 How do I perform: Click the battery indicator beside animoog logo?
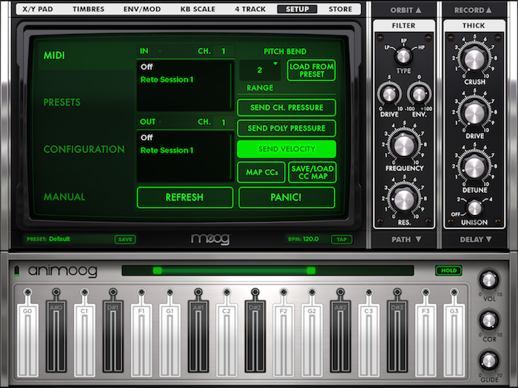pyautogui.click(x=17, y=271)
